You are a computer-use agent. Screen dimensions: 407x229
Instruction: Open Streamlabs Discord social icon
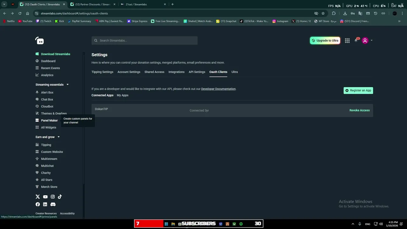53,204
